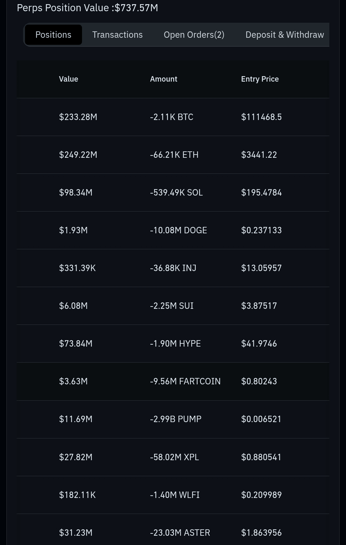Select the -2.99B PUMP amount

pyautogui.click(x=176, y=419)
